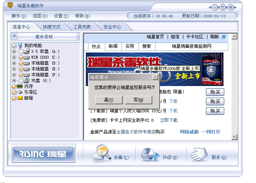
Task: Uncheck the 引导区 checkbox
Action: pyautogui.click(x=14, y=92)
